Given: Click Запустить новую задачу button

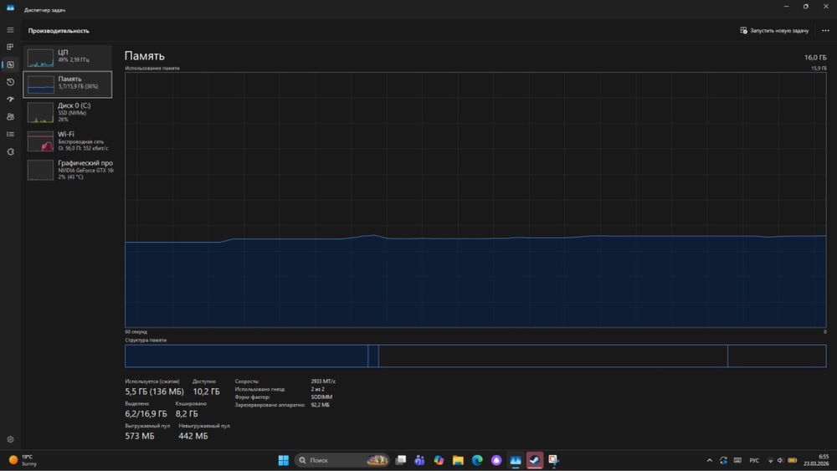Looking at the screenshot, I should tap(774, 30).
